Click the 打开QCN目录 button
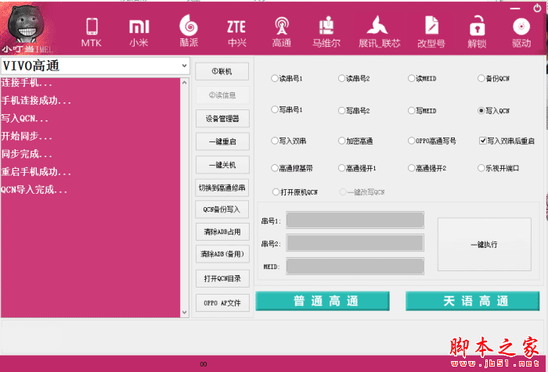 (x=222, y=278)
